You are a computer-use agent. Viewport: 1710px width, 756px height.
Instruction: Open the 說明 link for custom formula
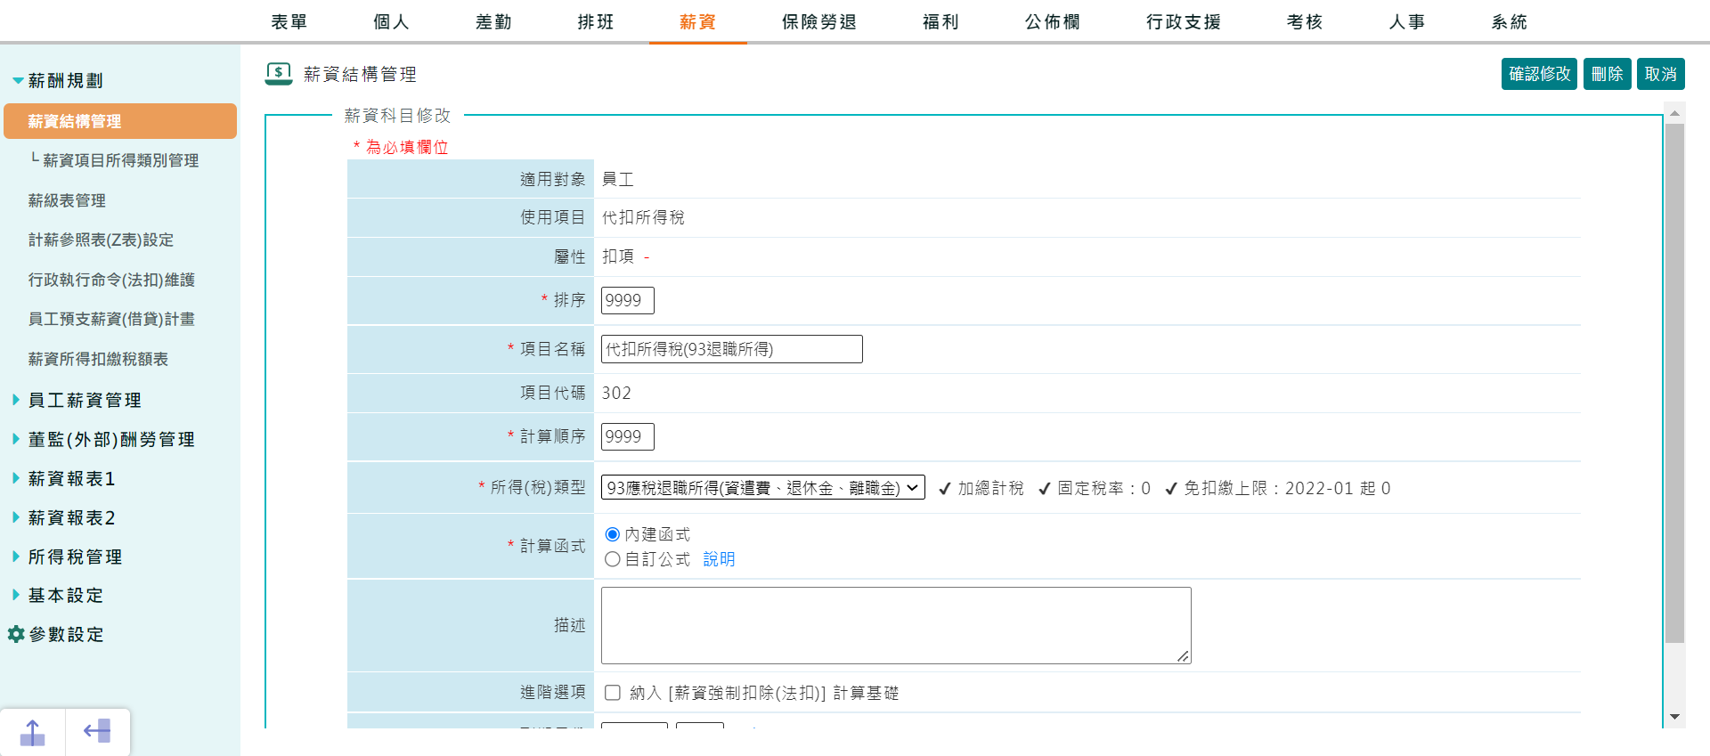719,559
